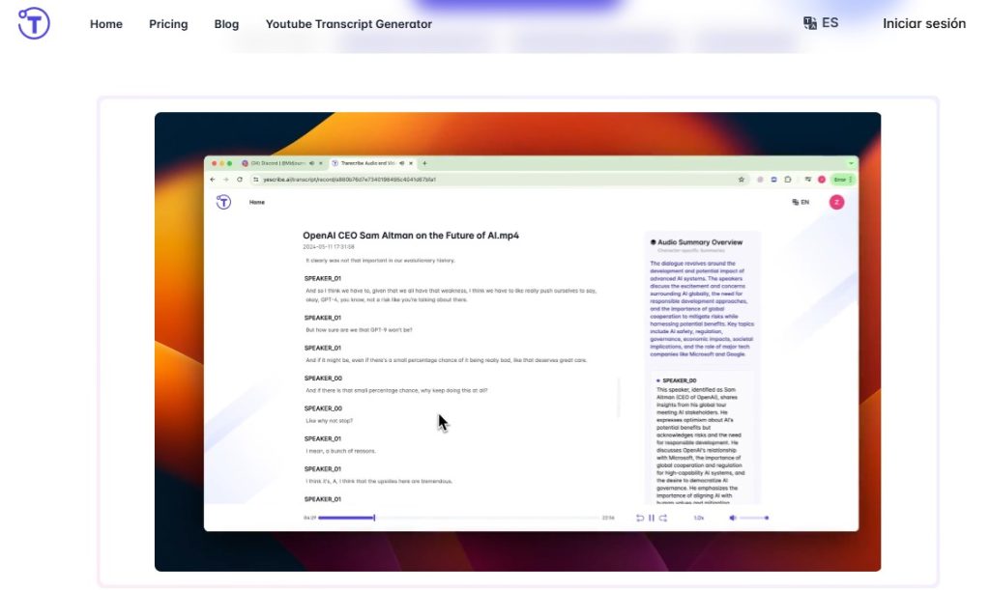Open the 1.0x playback speed selector

[x=697, y=518]
